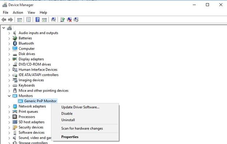Image resolution: width=227 pixels, height=144 pixels.
Task: Click the Keyboards category icon
Action: pos(15,85)
